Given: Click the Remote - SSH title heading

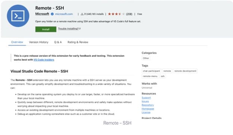Looking at the screenshot, I should [x=50, y=8].
